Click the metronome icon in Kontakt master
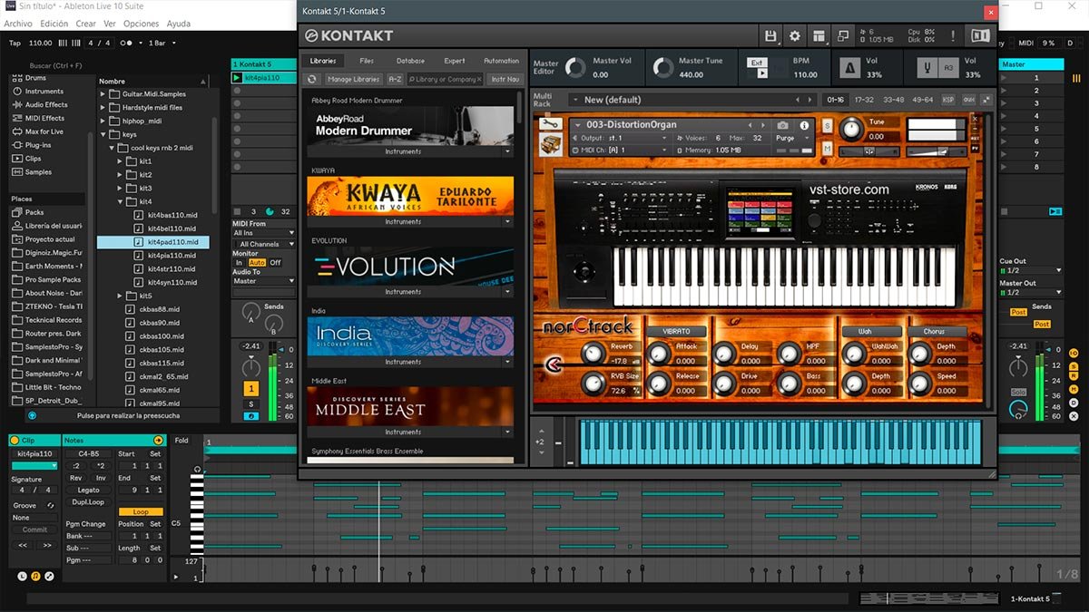The width and height of the screenshot is (1089, 612). coord(849,67)
